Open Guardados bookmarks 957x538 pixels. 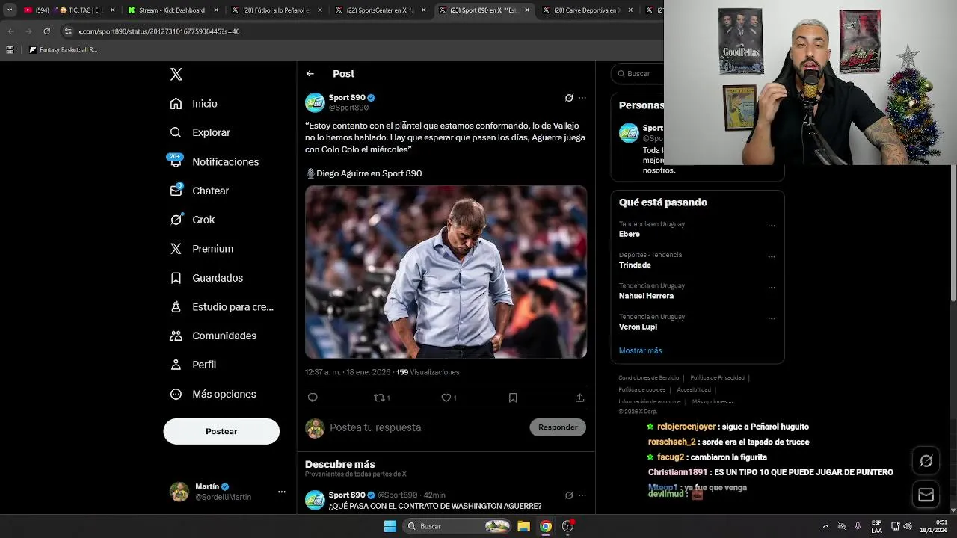click(206, 278)
